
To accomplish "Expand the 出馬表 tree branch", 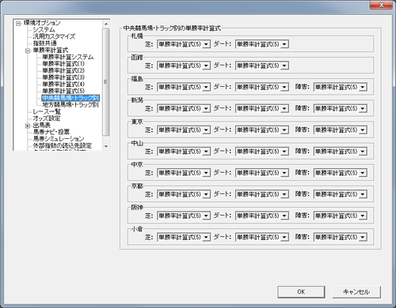I will [x=28, y=126].
